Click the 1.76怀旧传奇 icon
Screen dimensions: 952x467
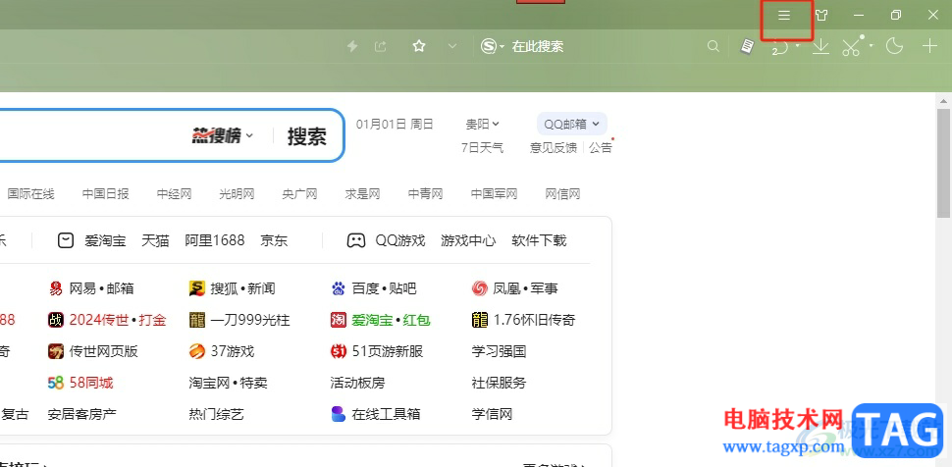point(480,320)
